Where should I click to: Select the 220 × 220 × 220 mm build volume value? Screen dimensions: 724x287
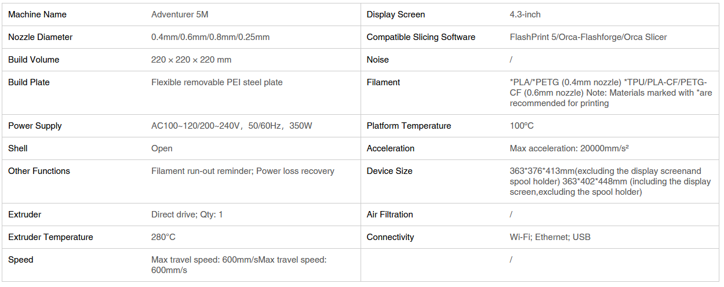point(191,60)
